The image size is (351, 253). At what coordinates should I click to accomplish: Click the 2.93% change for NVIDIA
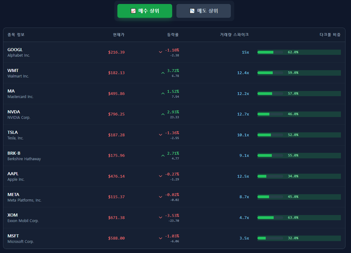[x=173, y=112]
